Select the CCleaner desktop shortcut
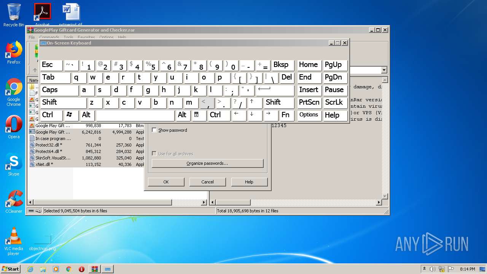Viewport: 487px width, 274px height. [x=14, y=202]
